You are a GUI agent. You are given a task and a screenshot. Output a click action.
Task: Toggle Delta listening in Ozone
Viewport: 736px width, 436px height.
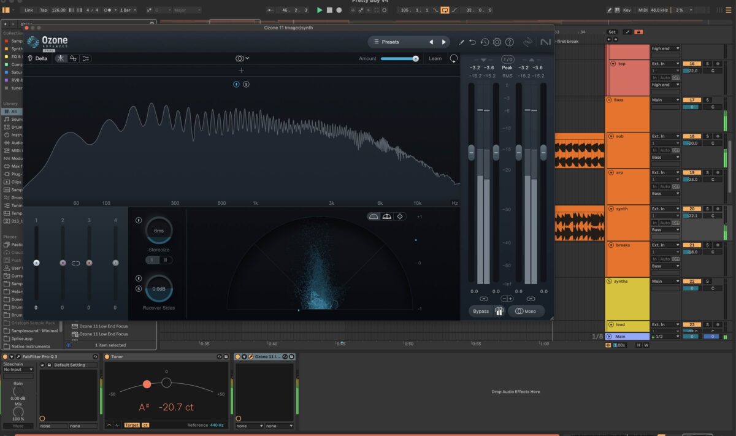tap(37, 59)
